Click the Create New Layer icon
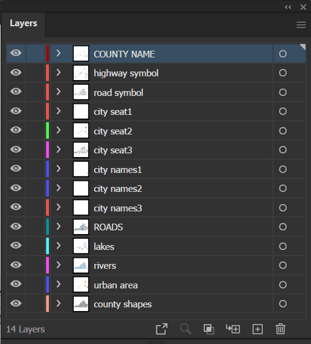 [257, 329]
